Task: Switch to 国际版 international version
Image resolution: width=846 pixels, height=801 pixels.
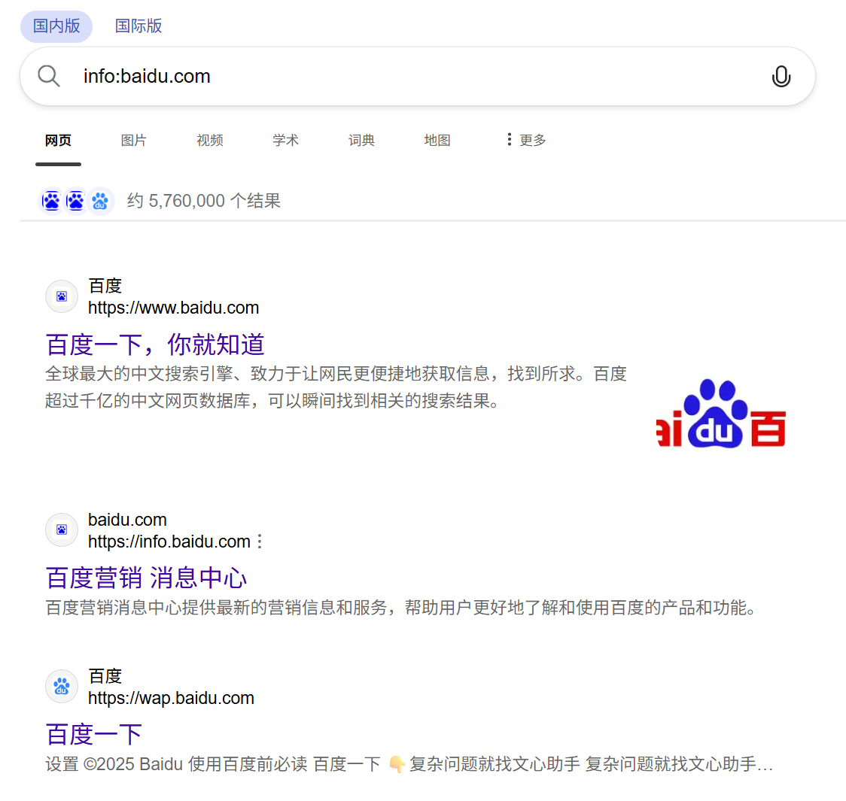Action: coord(138,26)
